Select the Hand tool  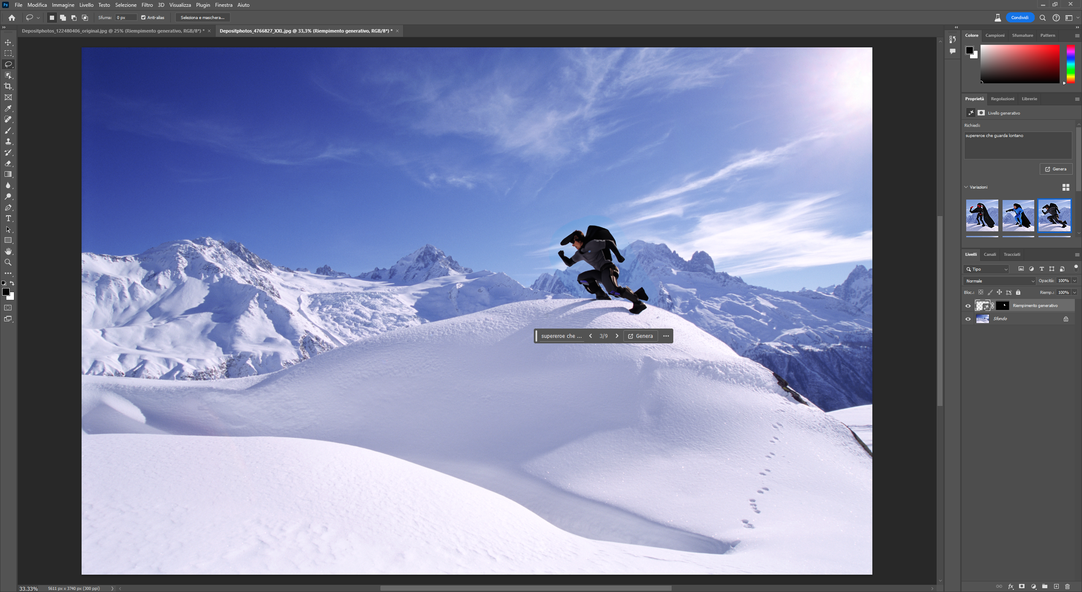[x=8, y=252]
